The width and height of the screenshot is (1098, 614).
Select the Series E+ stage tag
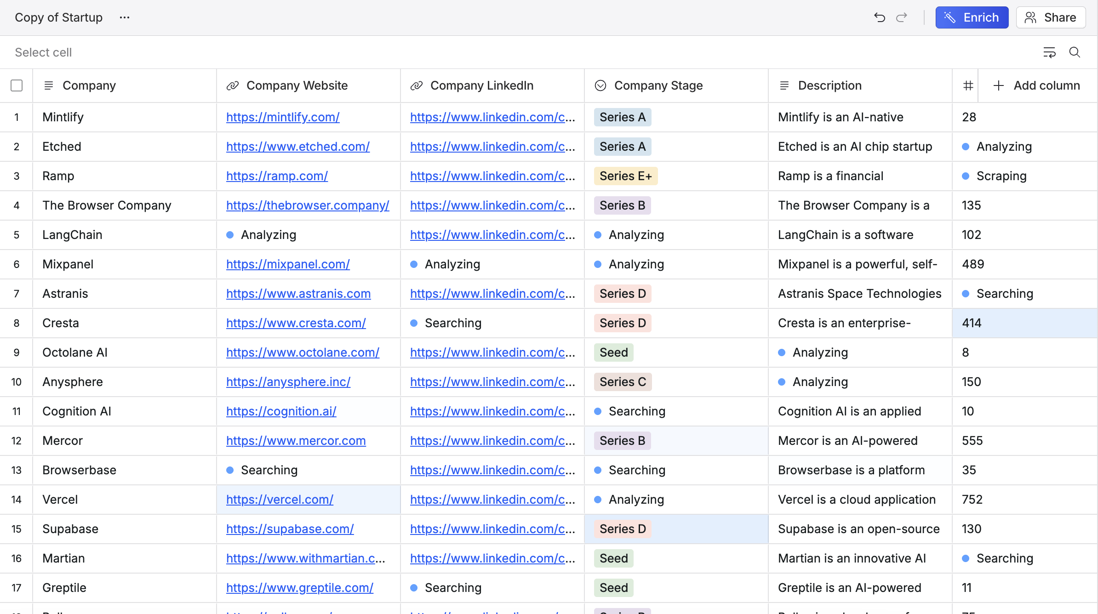pos(625,176)
